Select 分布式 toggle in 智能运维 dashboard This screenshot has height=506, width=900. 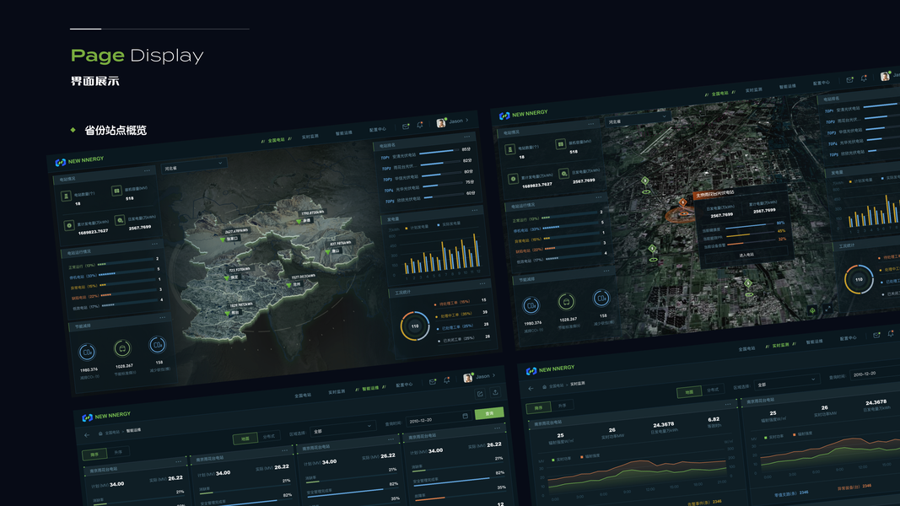tap(268, 436)
